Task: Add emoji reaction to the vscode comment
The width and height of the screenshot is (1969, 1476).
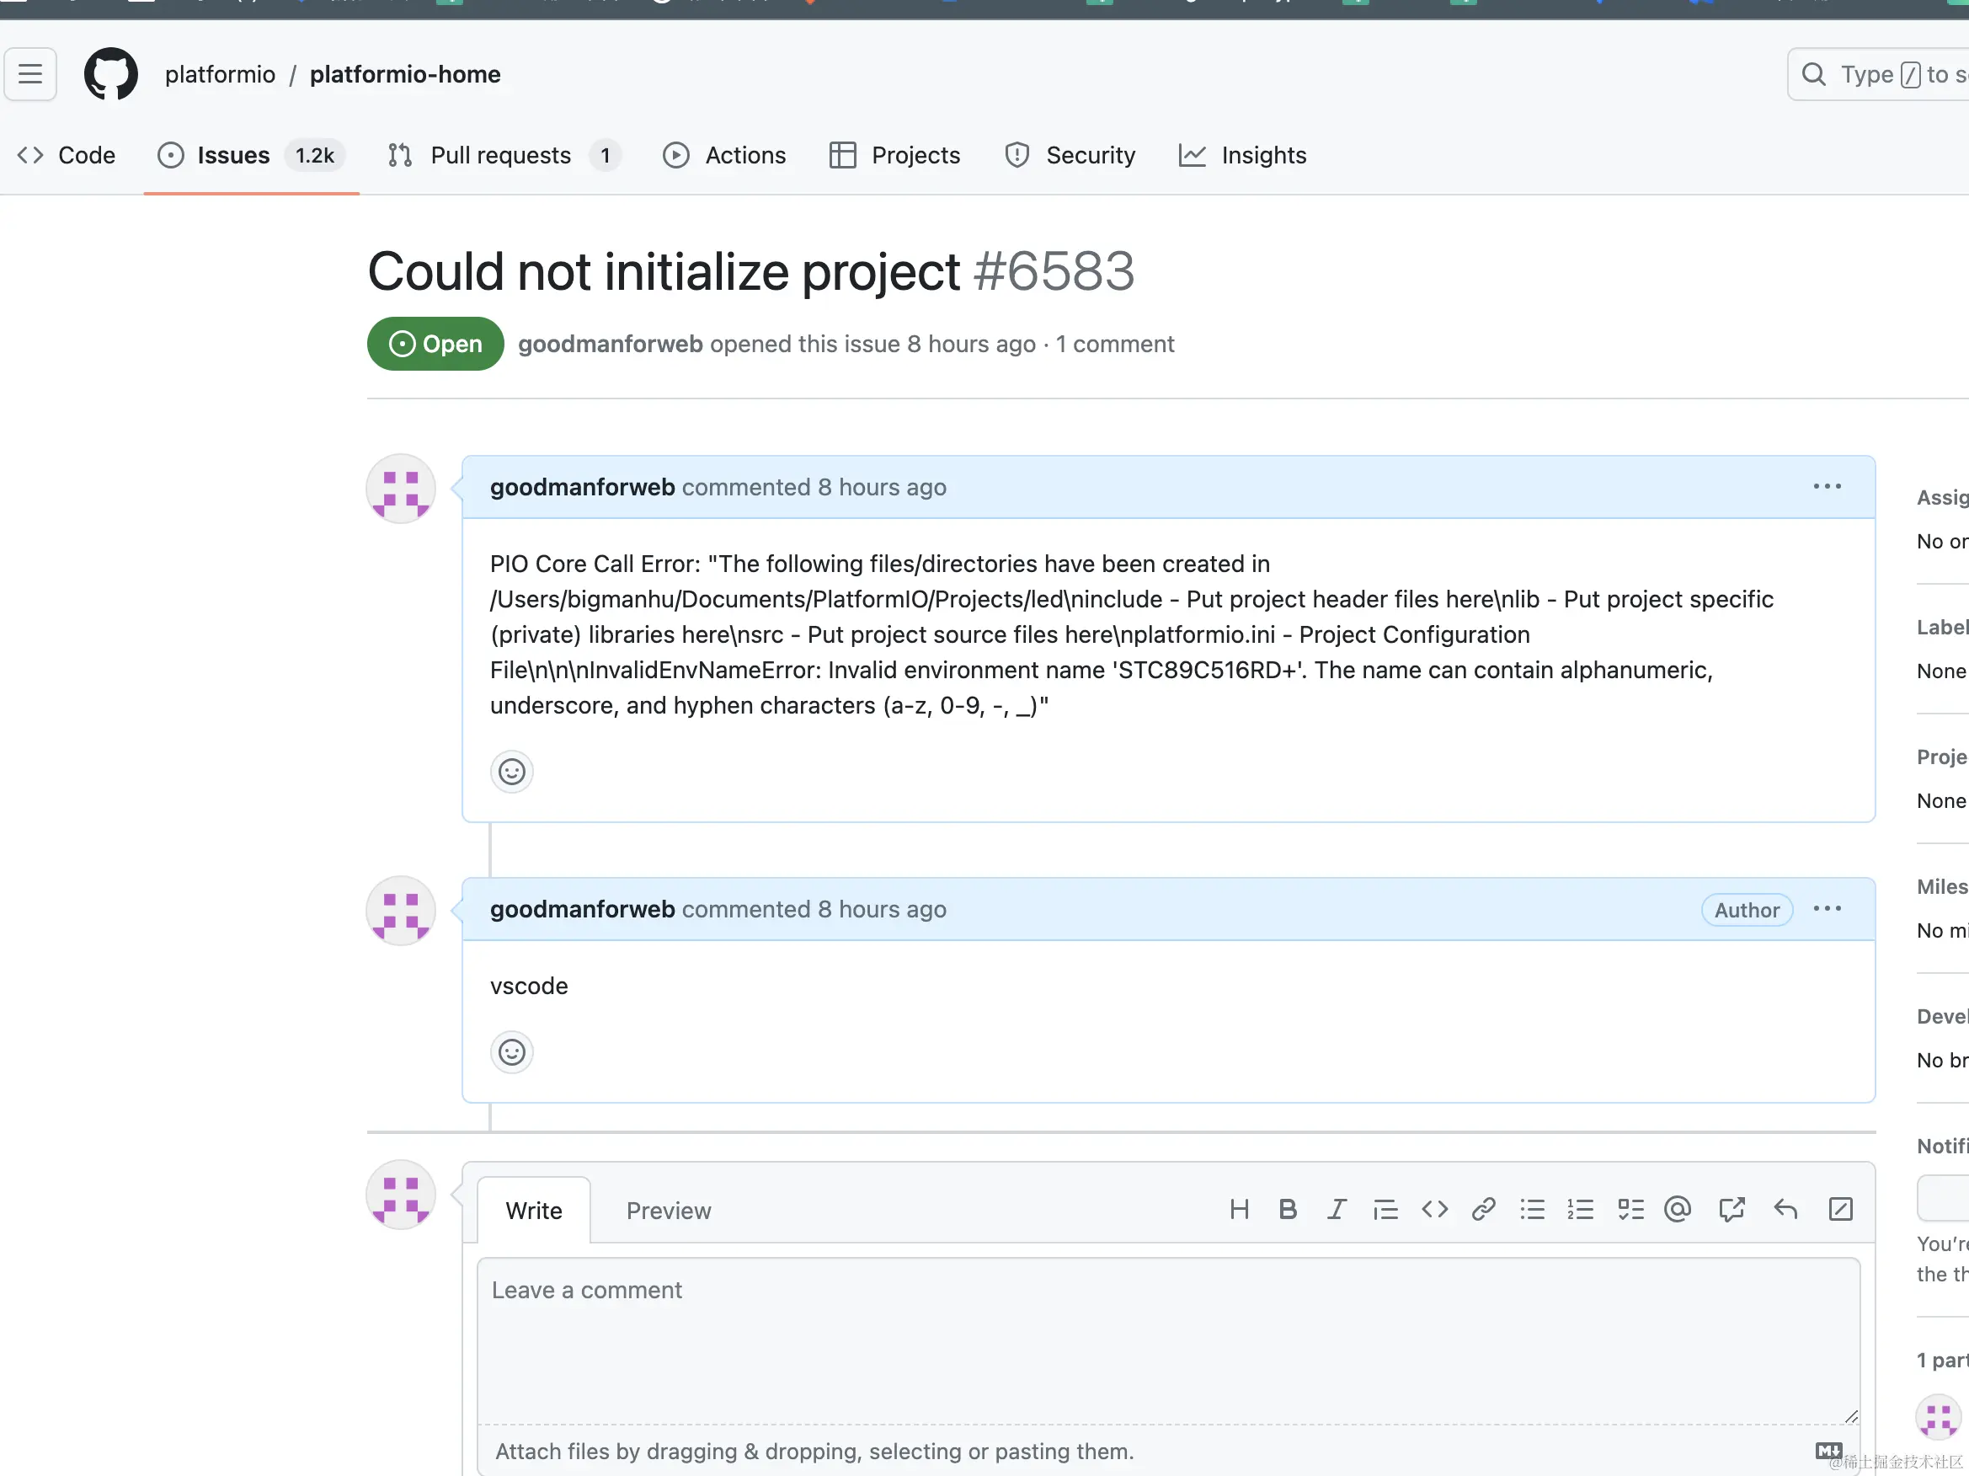Action: click(x=511, y=1052)
